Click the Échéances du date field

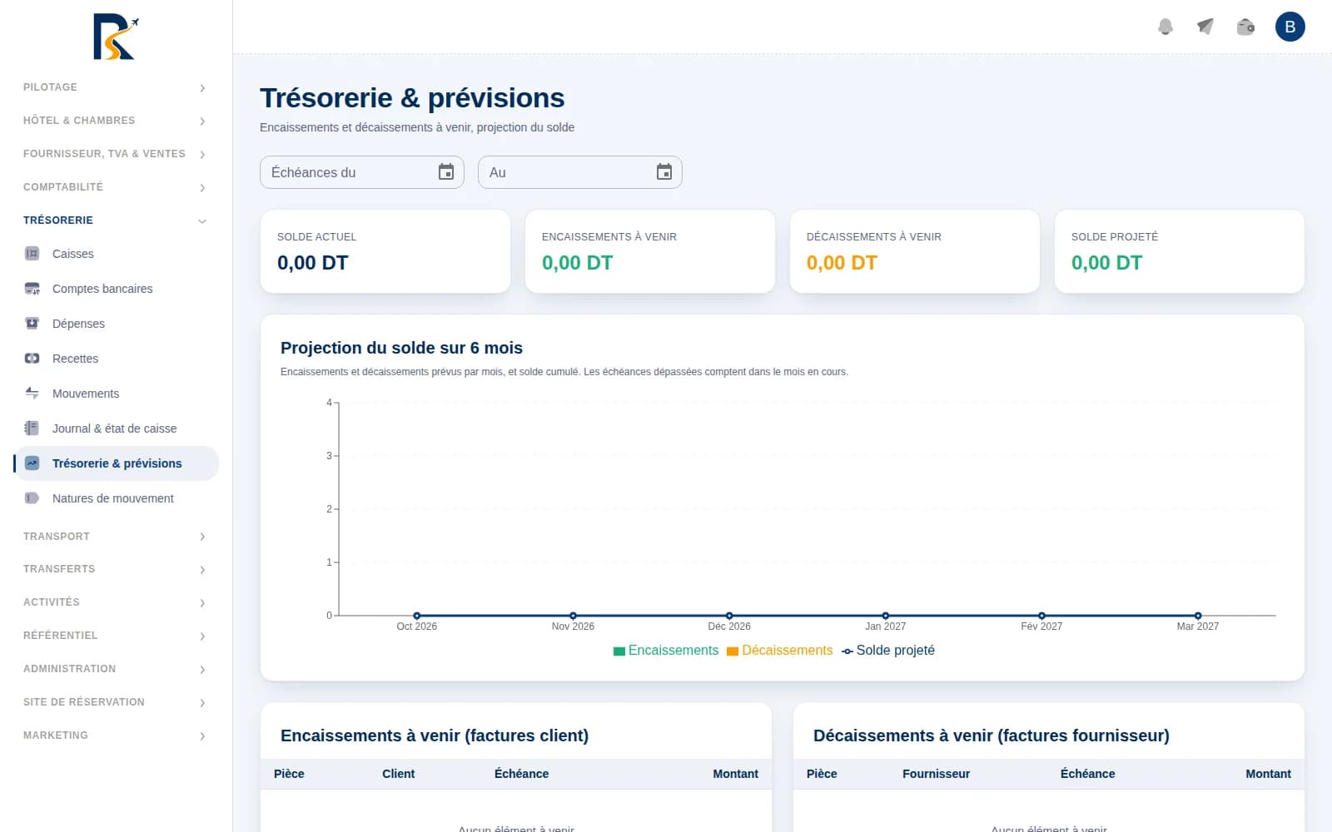(362, 172)
